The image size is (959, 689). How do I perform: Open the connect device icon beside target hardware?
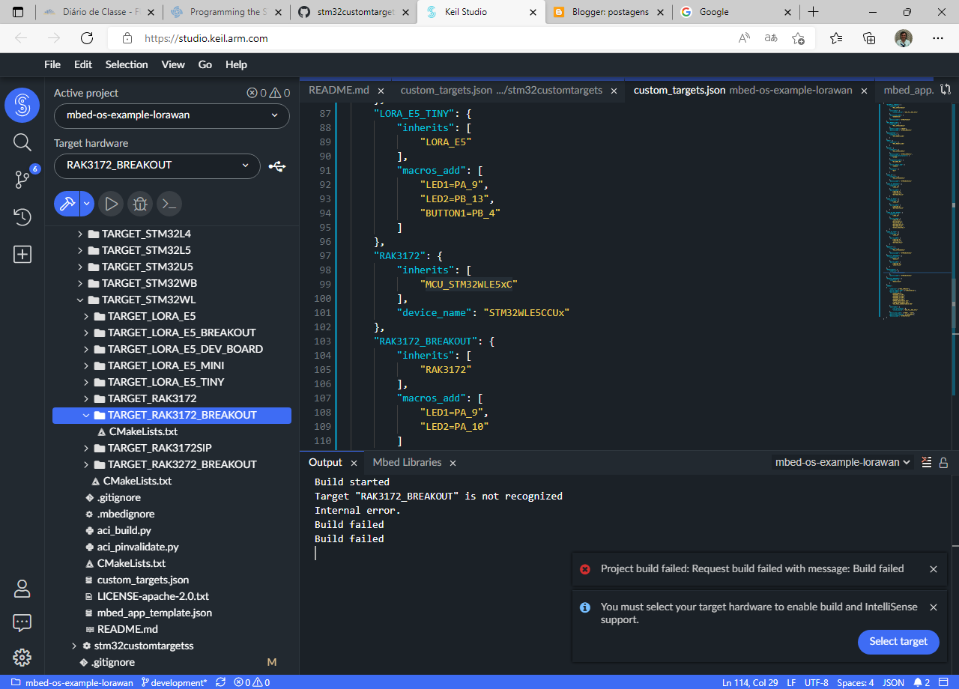[276, 166]
